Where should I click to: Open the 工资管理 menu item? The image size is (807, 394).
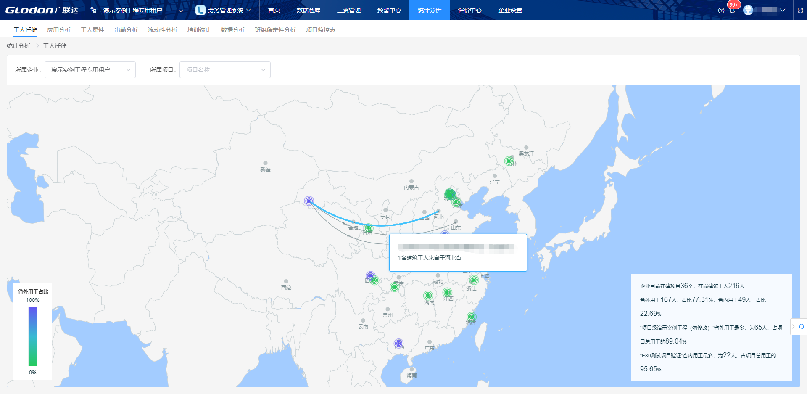(348, 10)
